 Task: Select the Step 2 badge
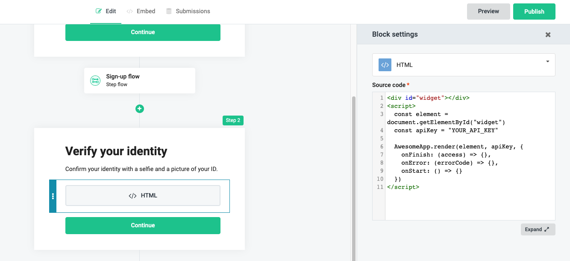click(x=233, y=120)
